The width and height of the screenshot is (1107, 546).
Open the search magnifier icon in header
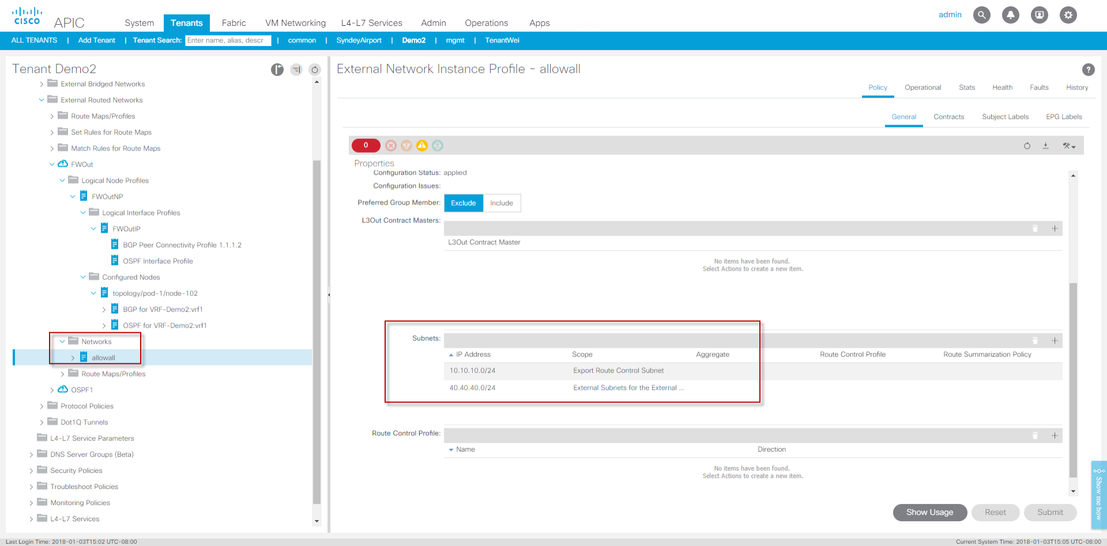(x=981, y=15)
